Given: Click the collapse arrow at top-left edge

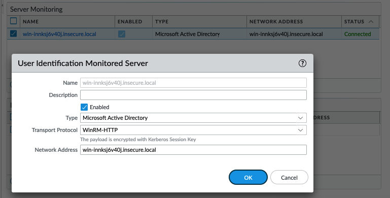Looking at the screenshot, I should tap(2, 5).
